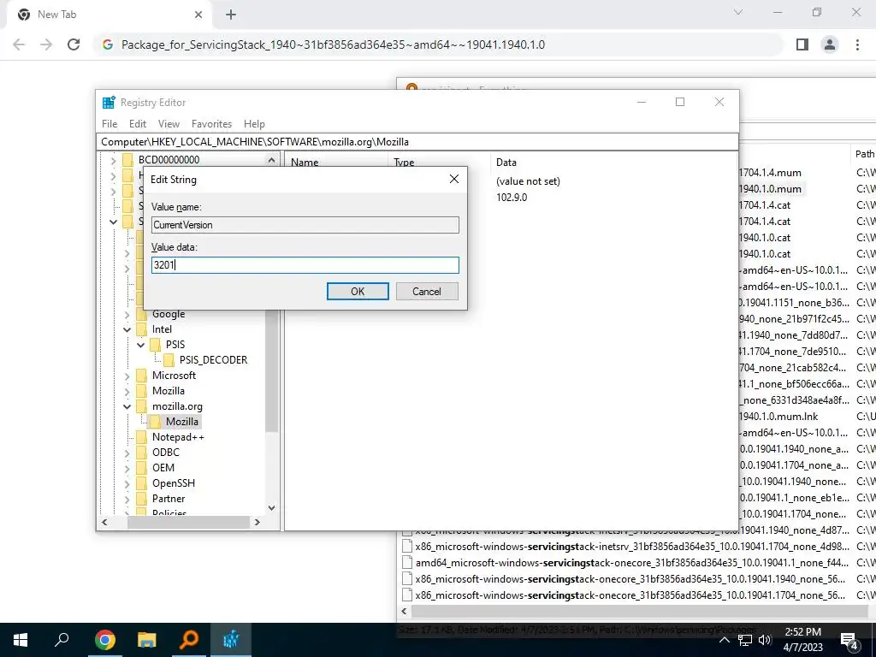Close the Edit String dialog
The width and height of the screenshot is (876, 657).
(x=454, y=179)
